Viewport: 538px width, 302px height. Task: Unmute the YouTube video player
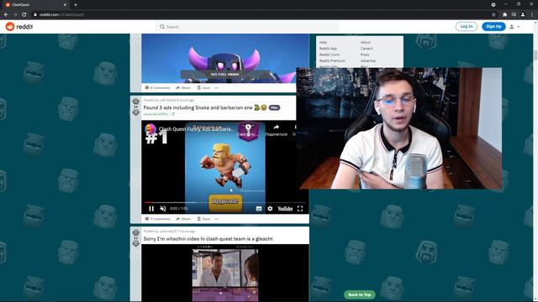coord(163,209)
